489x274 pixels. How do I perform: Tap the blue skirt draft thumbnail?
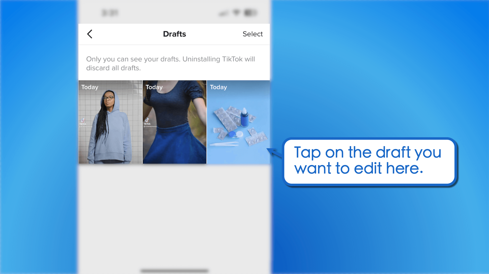[x=174, y=122]
